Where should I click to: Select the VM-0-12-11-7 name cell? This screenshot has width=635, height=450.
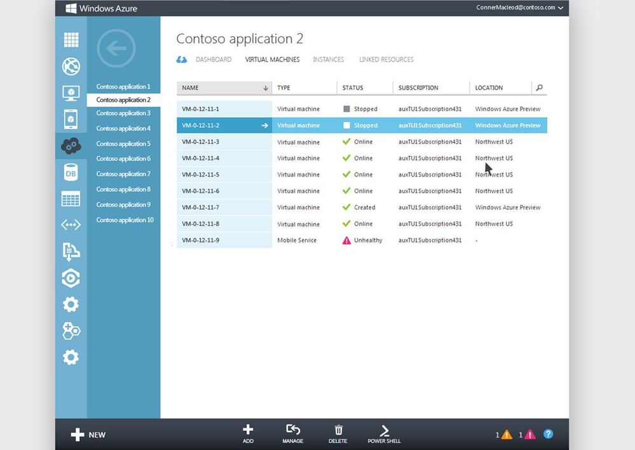click(x=224, y=207)
